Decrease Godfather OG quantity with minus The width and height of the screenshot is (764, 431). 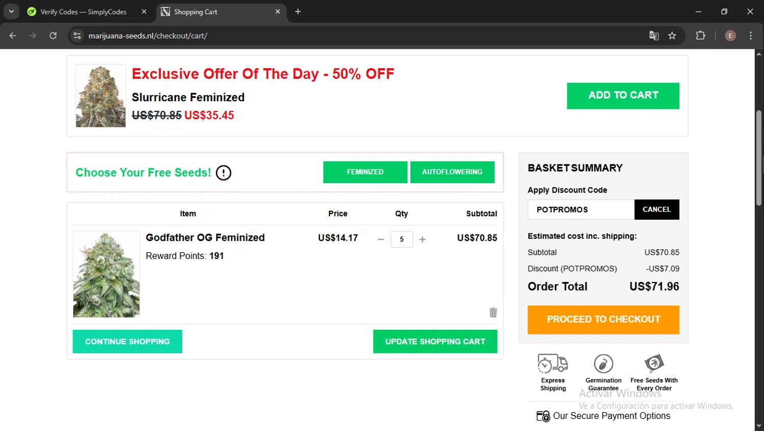380,239
